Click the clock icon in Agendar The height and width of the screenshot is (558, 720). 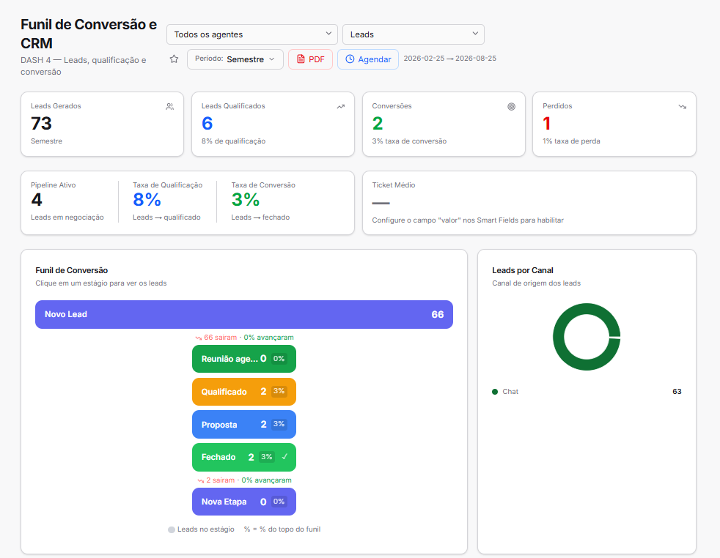[350, 59]
